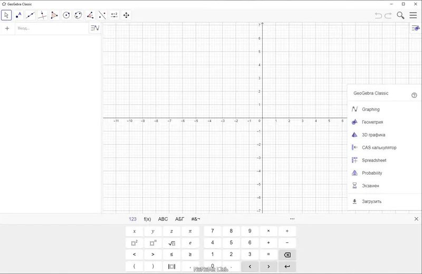
Task: Tap the π key
Action: [x=190, y=231]
